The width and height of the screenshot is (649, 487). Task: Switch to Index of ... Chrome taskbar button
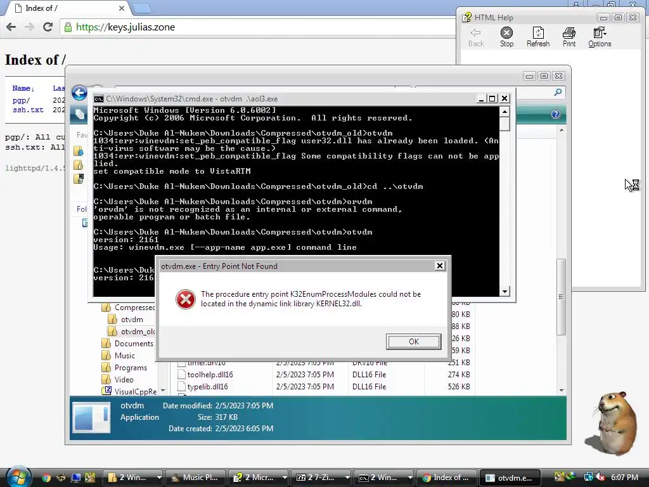coord(446,477)
